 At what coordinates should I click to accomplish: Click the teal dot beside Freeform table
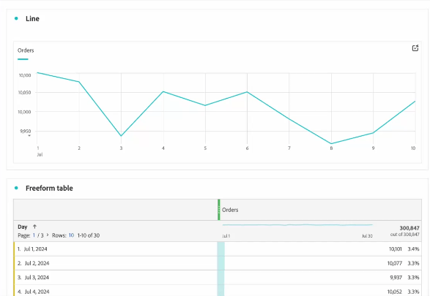point(16,188)
